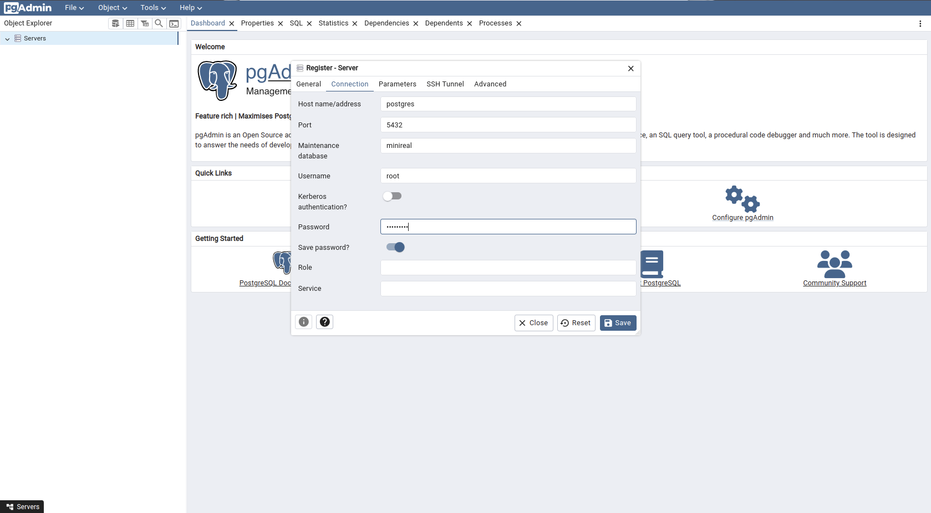The width and height of the screenshot is (931, 513).
Task: Click the info icon in dialog footer
Action: [x=304, y=322]
